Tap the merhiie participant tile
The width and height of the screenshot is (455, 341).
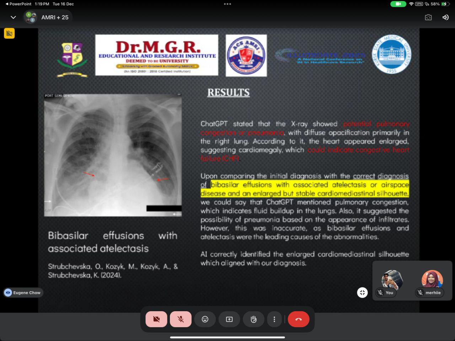pos(432,281)
